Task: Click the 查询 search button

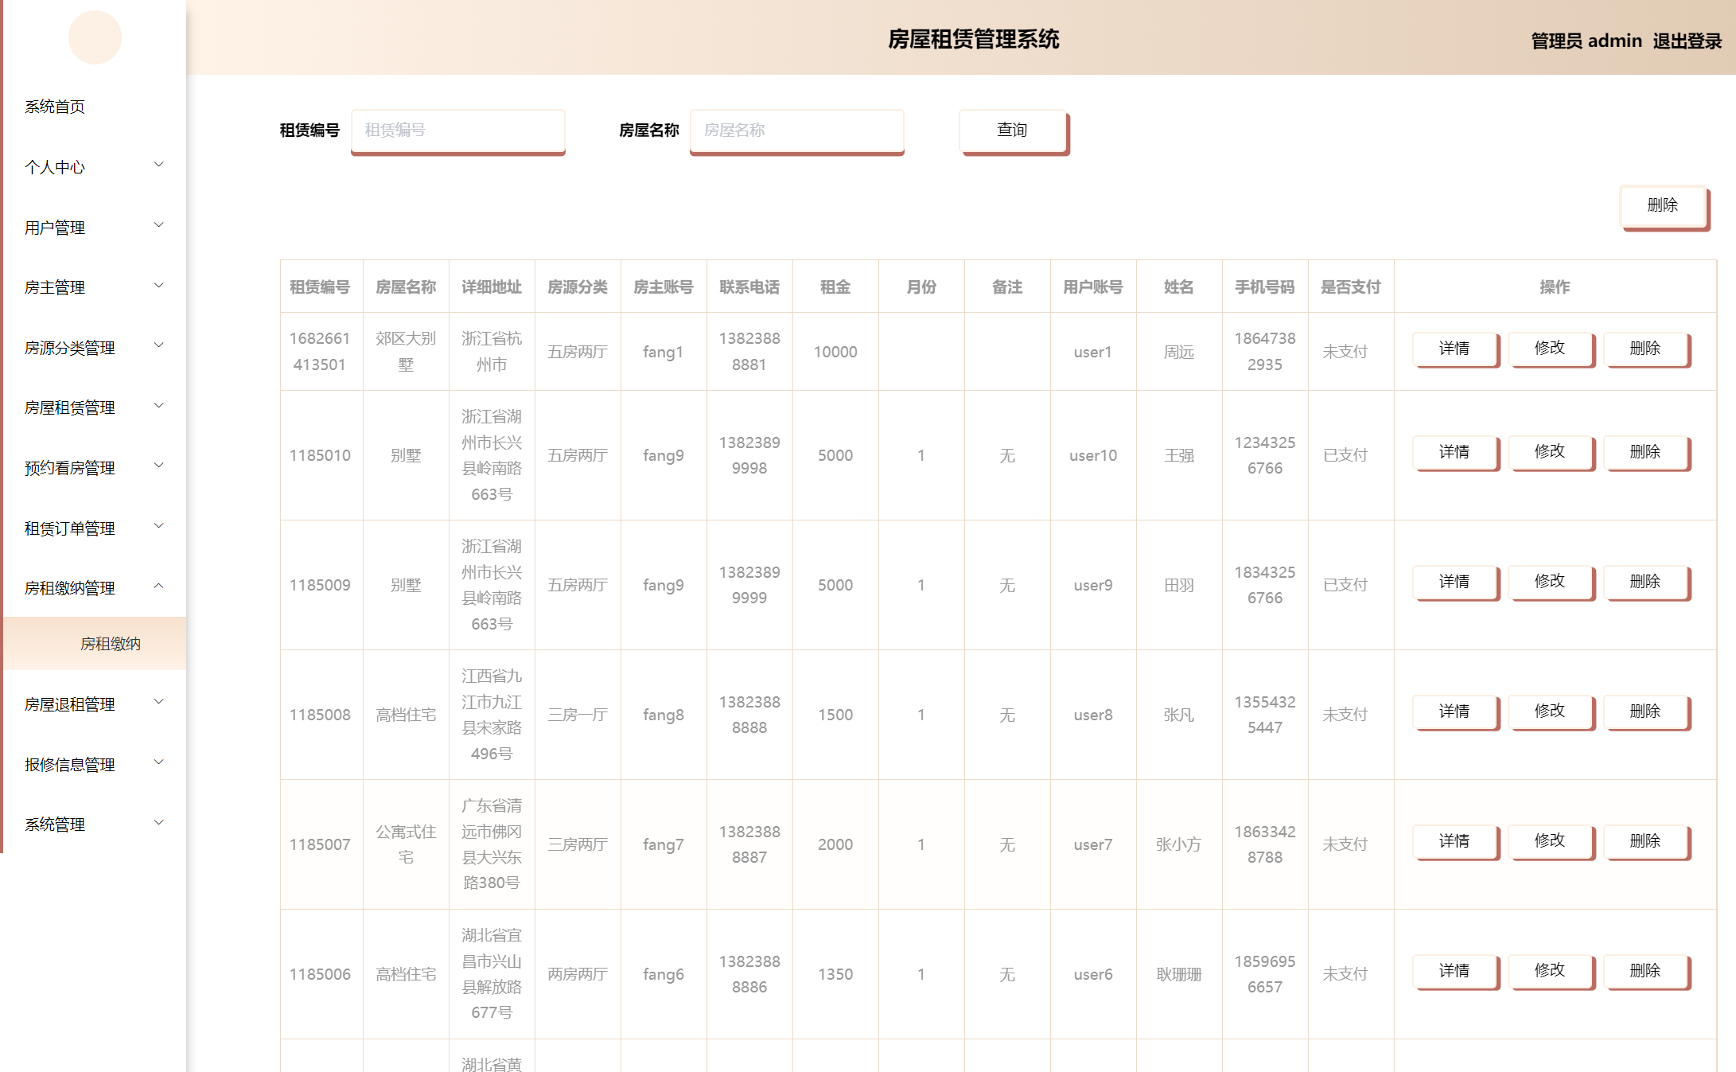Action: (1012, 130)
